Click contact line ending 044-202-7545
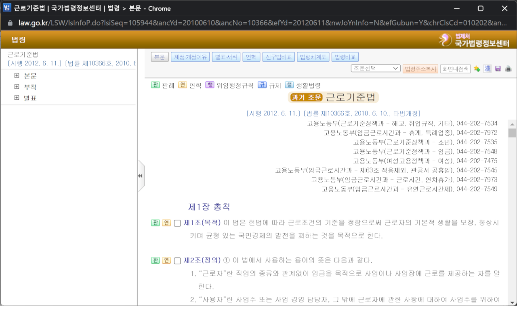This screenshot has height=323, width=517. click(x=386, y=170)
